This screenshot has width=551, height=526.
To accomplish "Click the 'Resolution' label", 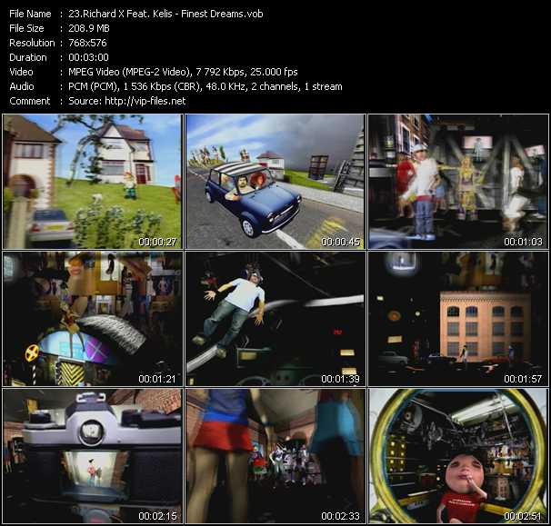I will coord(32,43).
